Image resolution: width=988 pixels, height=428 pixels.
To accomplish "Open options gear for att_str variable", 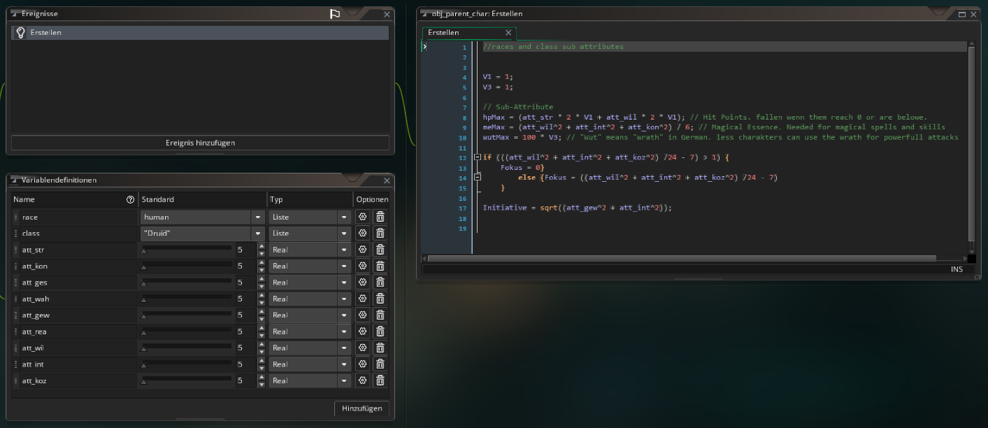I will click(362, 250).
